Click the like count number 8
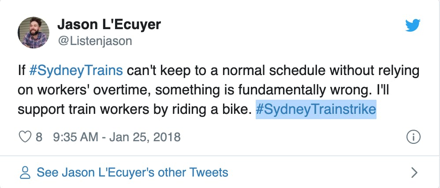440x188 pixels. (x=39, y=137)
